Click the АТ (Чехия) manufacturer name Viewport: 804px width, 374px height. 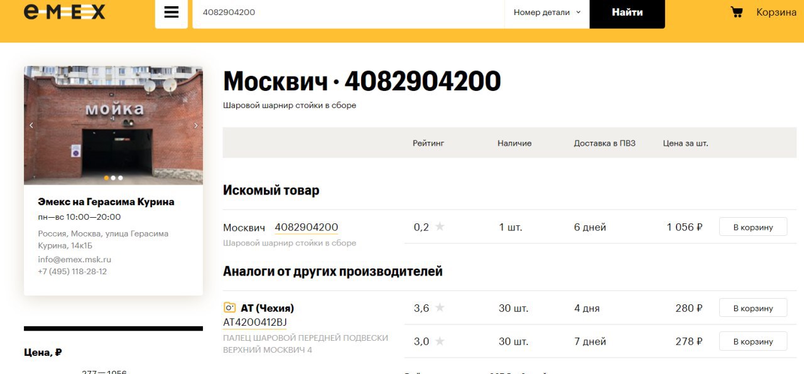(268, 308)
